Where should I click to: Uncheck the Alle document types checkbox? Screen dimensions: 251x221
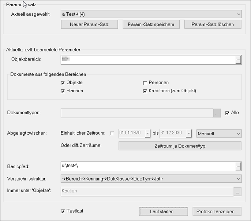pyautogui.click(x=227, y=113)
